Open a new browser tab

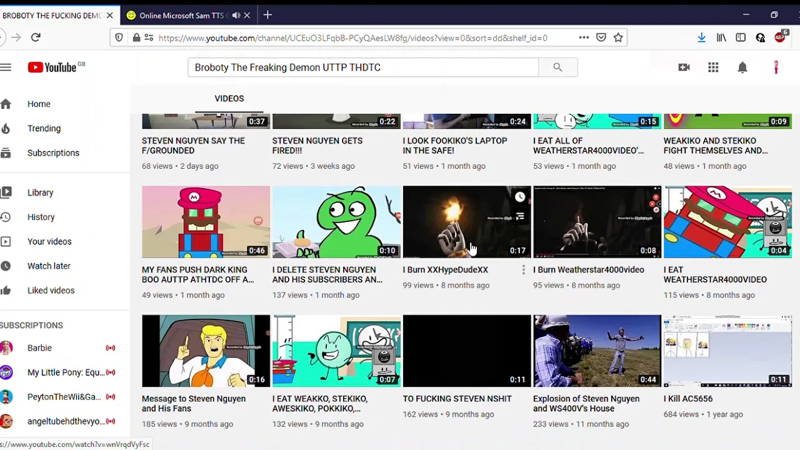coord(267,15)
